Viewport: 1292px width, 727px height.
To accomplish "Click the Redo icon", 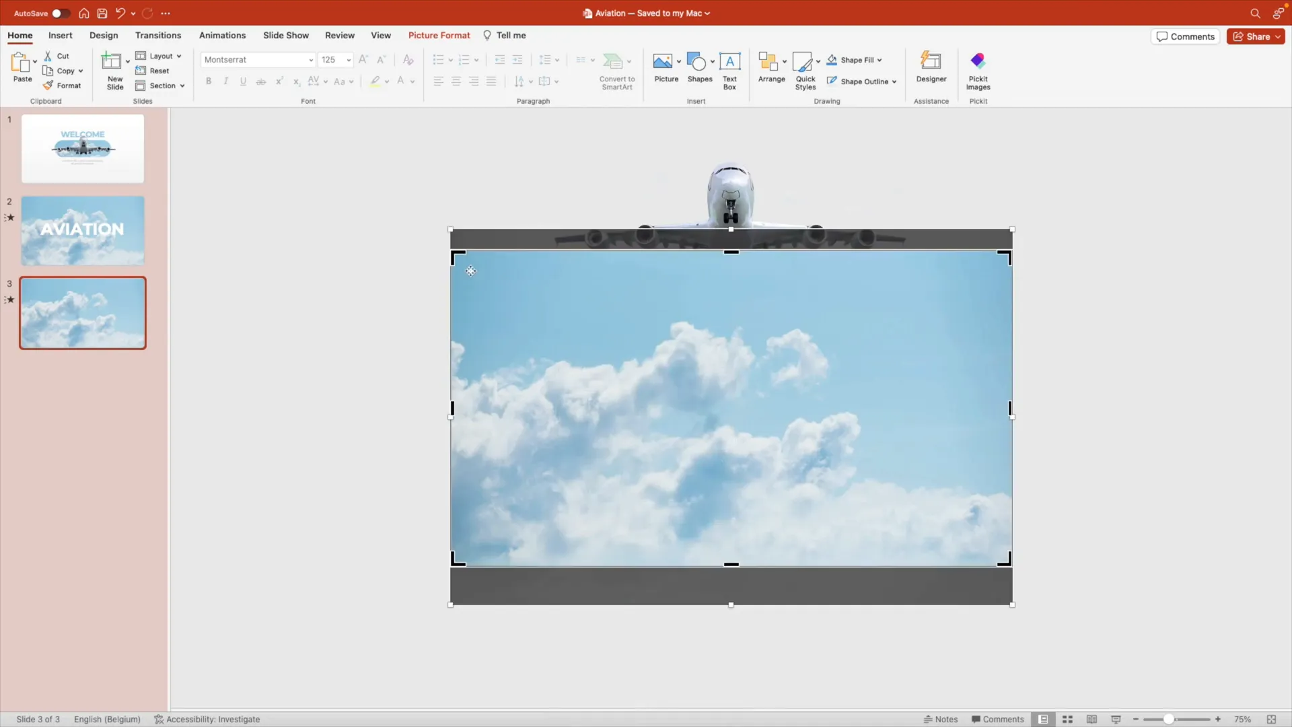I will (147, 13).
